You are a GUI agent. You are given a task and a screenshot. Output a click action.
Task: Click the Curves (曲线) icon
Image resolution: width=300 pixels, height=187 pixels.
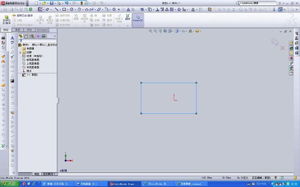pyautogui.click(x=127, y=17)
